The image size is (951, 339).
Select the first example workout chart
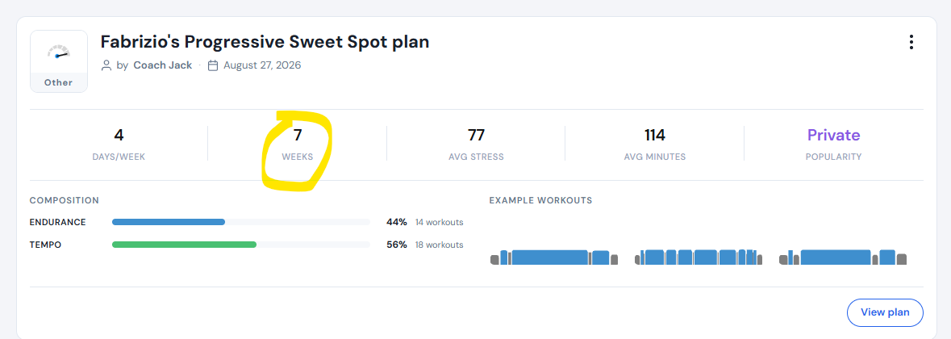coord(553,257)
